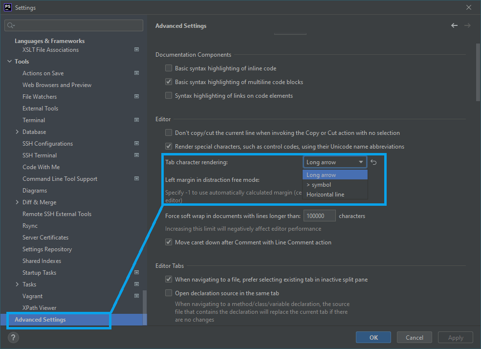This screenshot has width=481, height=349.
Task: Enable basic syntax highlighting of inline code
Action: (168, 68)
